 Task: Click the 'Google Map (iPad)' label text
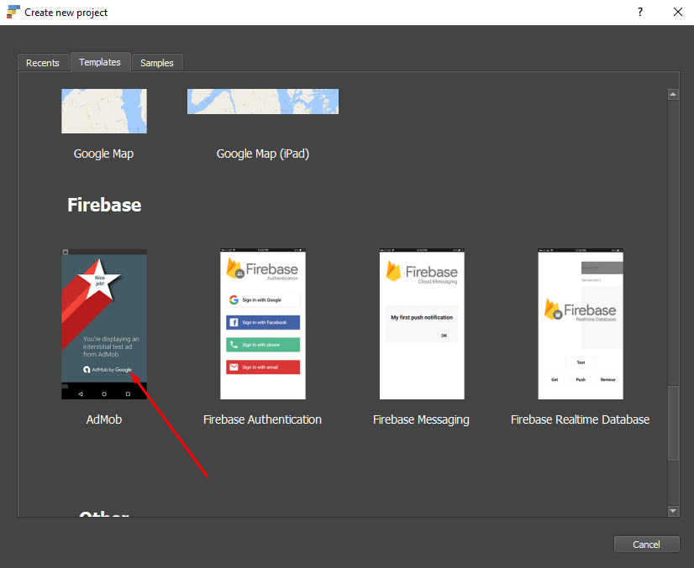[x=263, y=154]
